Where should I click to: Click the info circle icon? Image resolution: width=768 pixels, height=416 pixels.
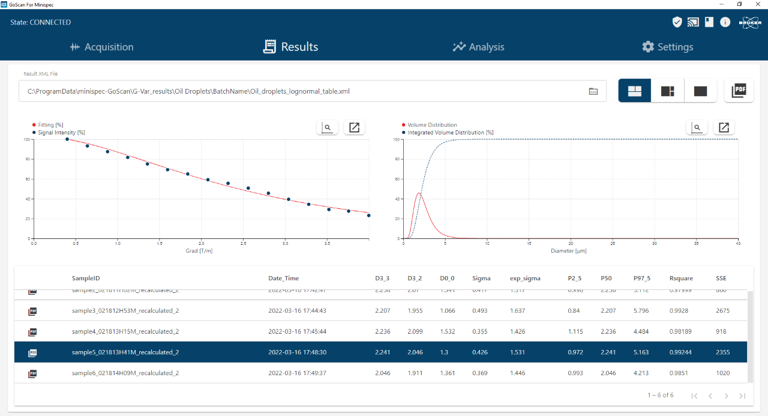[x=725, y=22]
